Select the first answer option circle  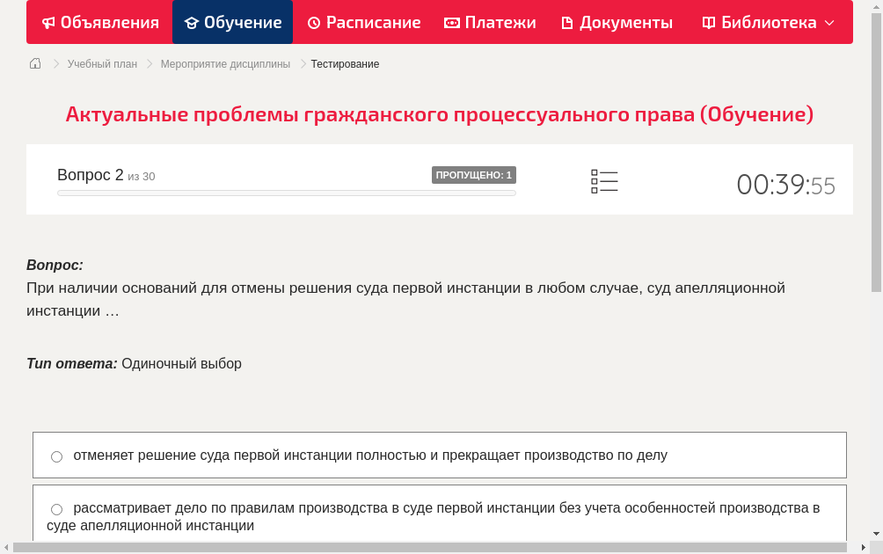click(x=56, y=456)
